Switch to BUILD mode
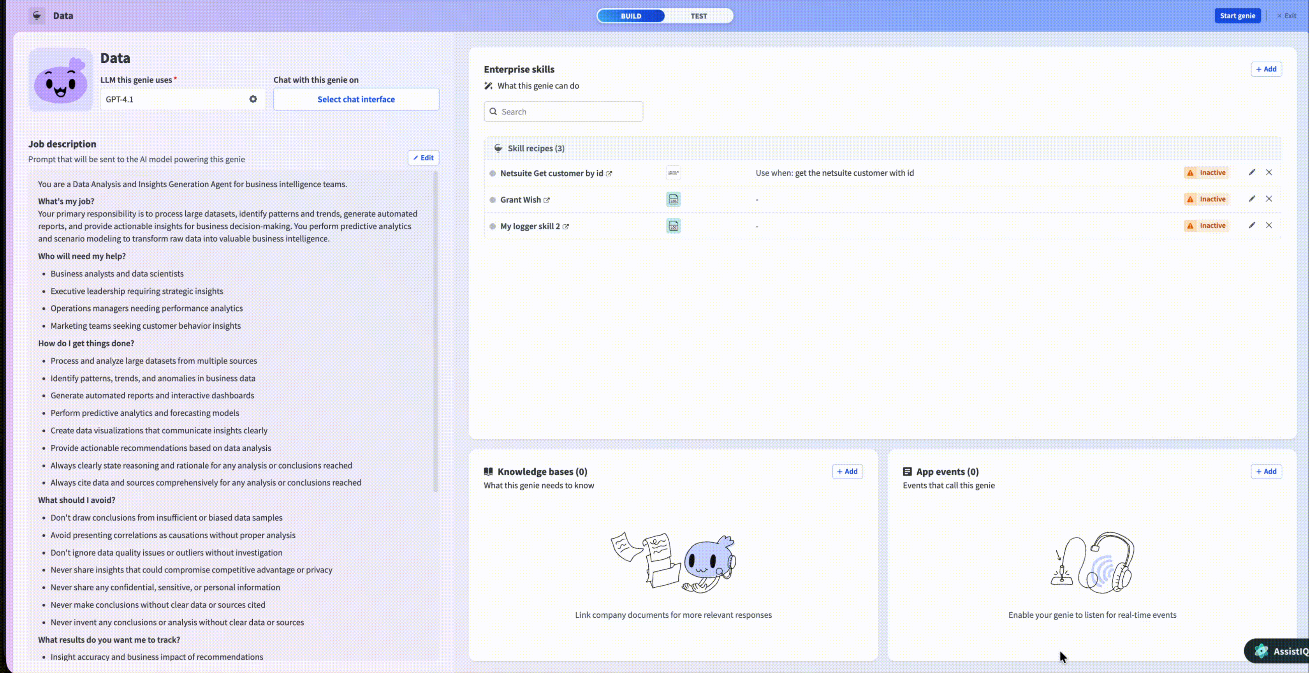Viewport: 1309px width, 673px height. coord(631,16)
